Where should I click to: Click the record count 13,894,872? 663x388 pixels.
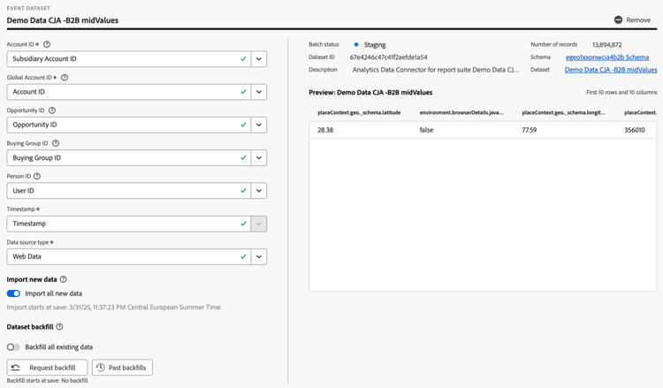point(606,44)
